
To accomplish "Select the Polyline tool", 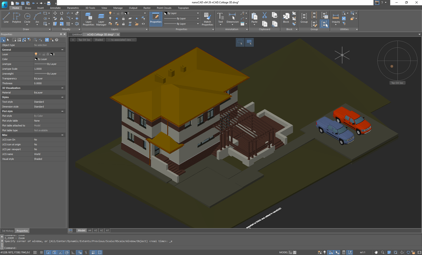I will [x=16, y=17].
